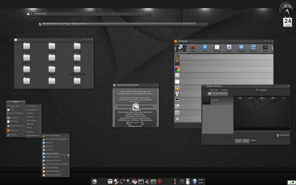Select the Personal radio button
The width and height of the screenshot is (296, 185).
213,90
